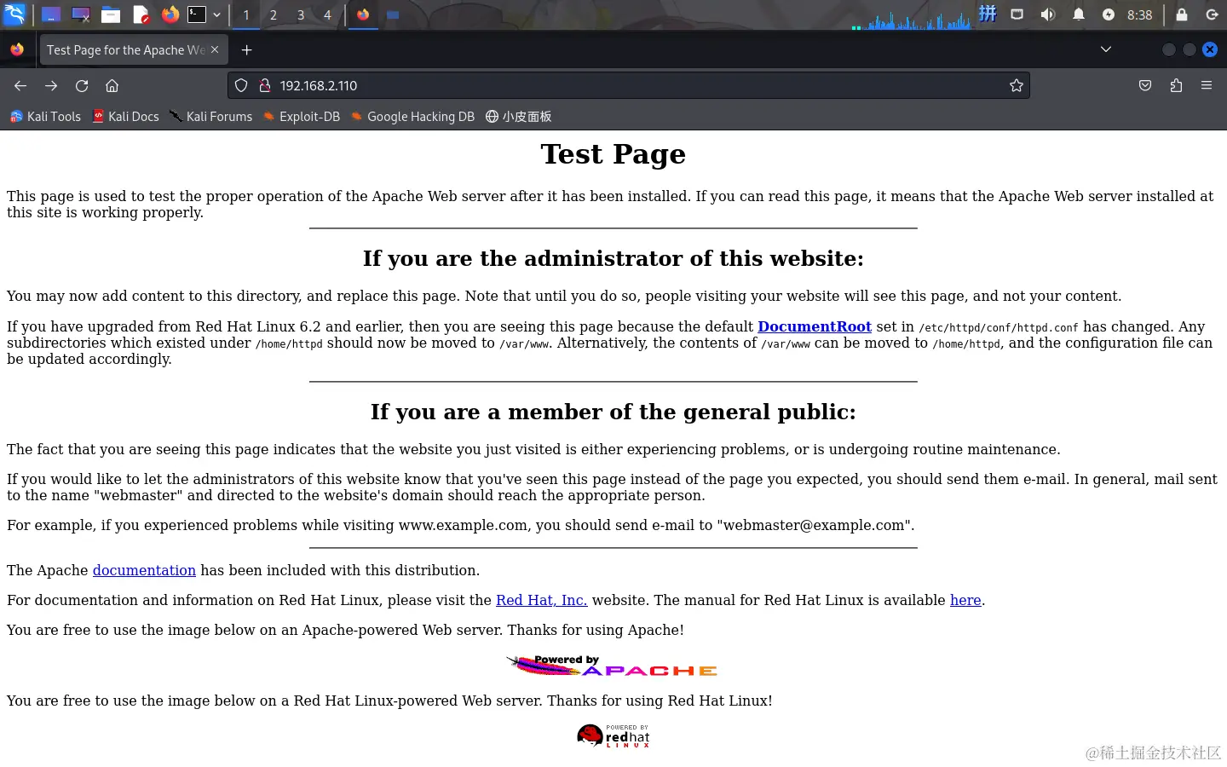The image size is (1227, 767).
Task: Close the Firefox window
Action: click(x=1209, y=49)
